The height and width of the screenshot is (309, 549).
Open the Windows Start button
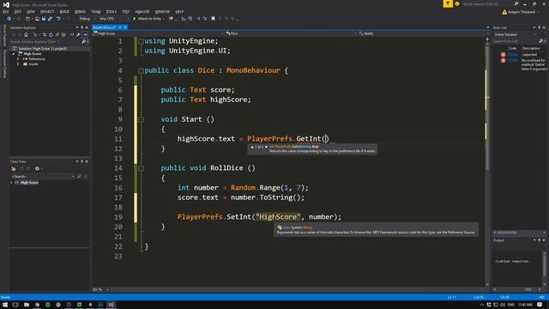pyautogui.click(x=5, y=305)
